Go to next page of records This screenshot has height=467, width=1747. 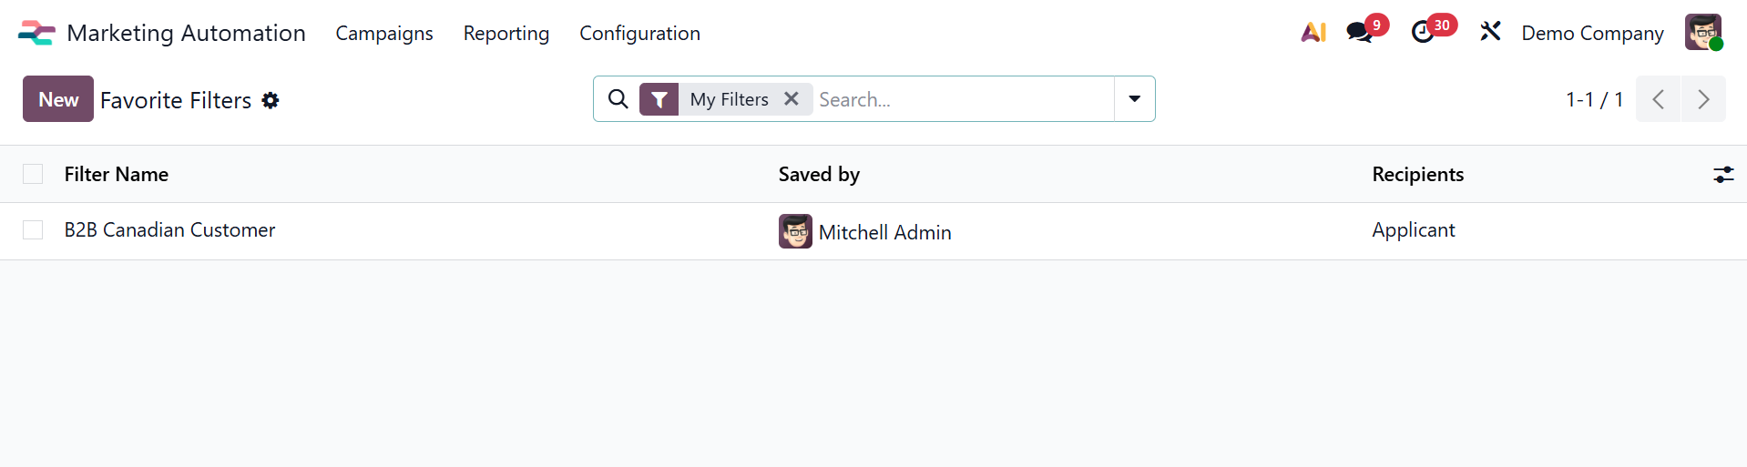click(x=1703, y=99)
